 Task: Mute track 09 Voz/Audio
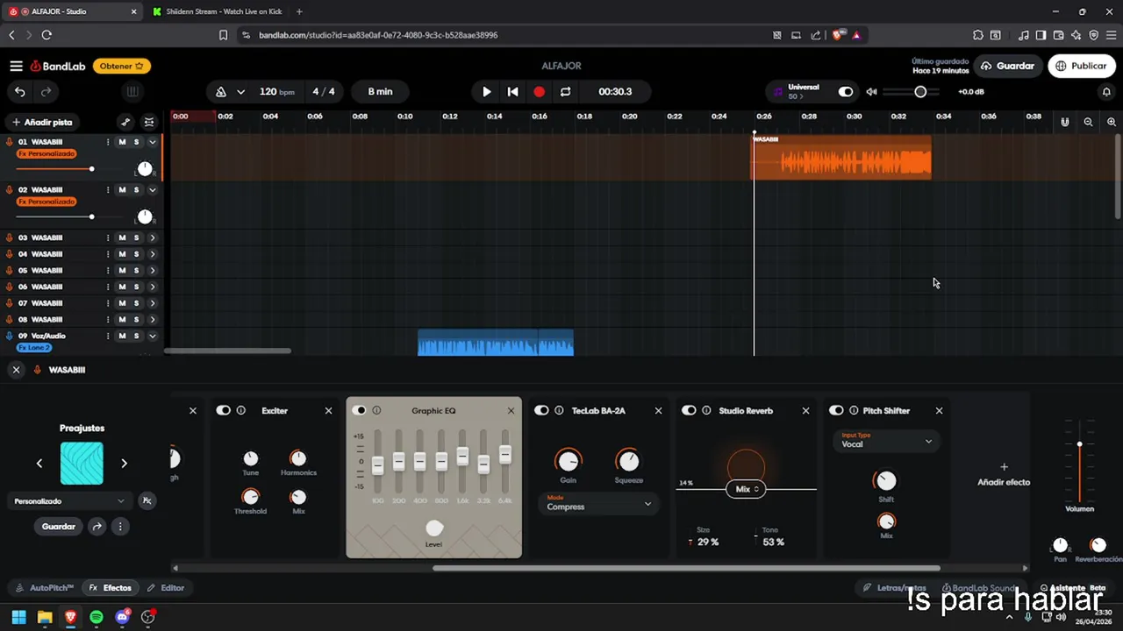[x=122, y=337]
